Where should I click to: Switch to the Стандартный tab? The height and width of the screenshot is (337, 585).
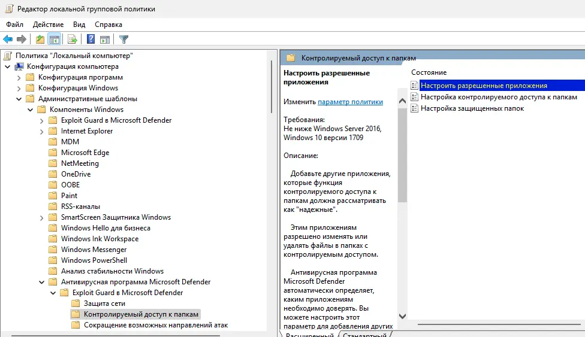point(364,334)
